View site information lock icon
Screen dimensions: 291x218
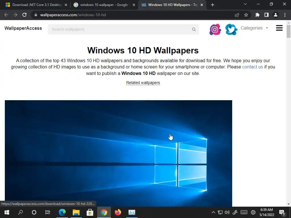tap(36, 15)
